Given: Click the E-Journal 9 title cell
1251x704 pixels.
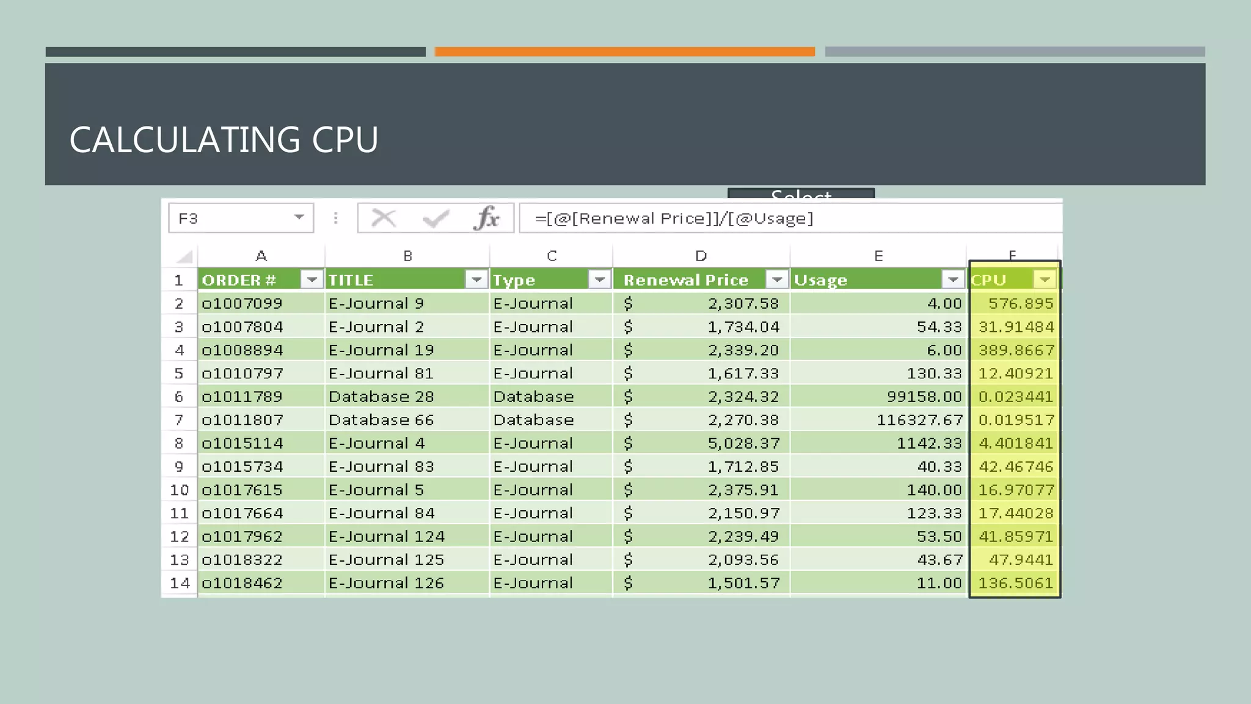Looking at the screenshot, I should tap(407, 303).
